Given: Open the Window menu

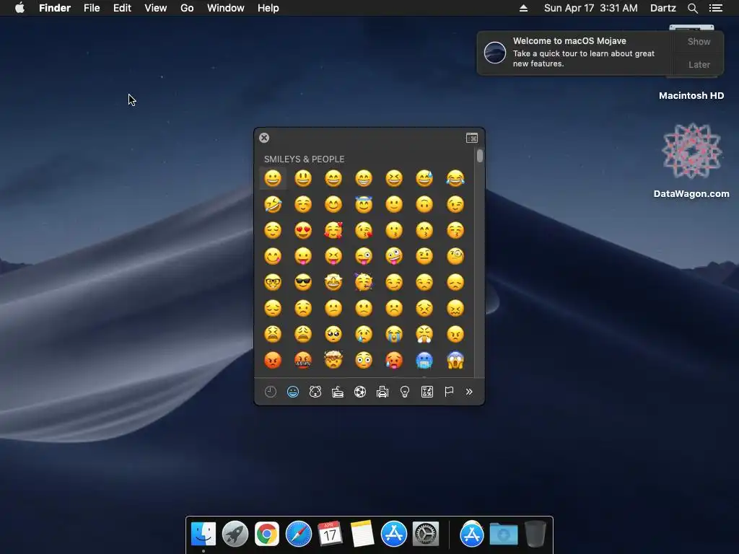Looking at the screenshot, I should click(x=226, y=8).
